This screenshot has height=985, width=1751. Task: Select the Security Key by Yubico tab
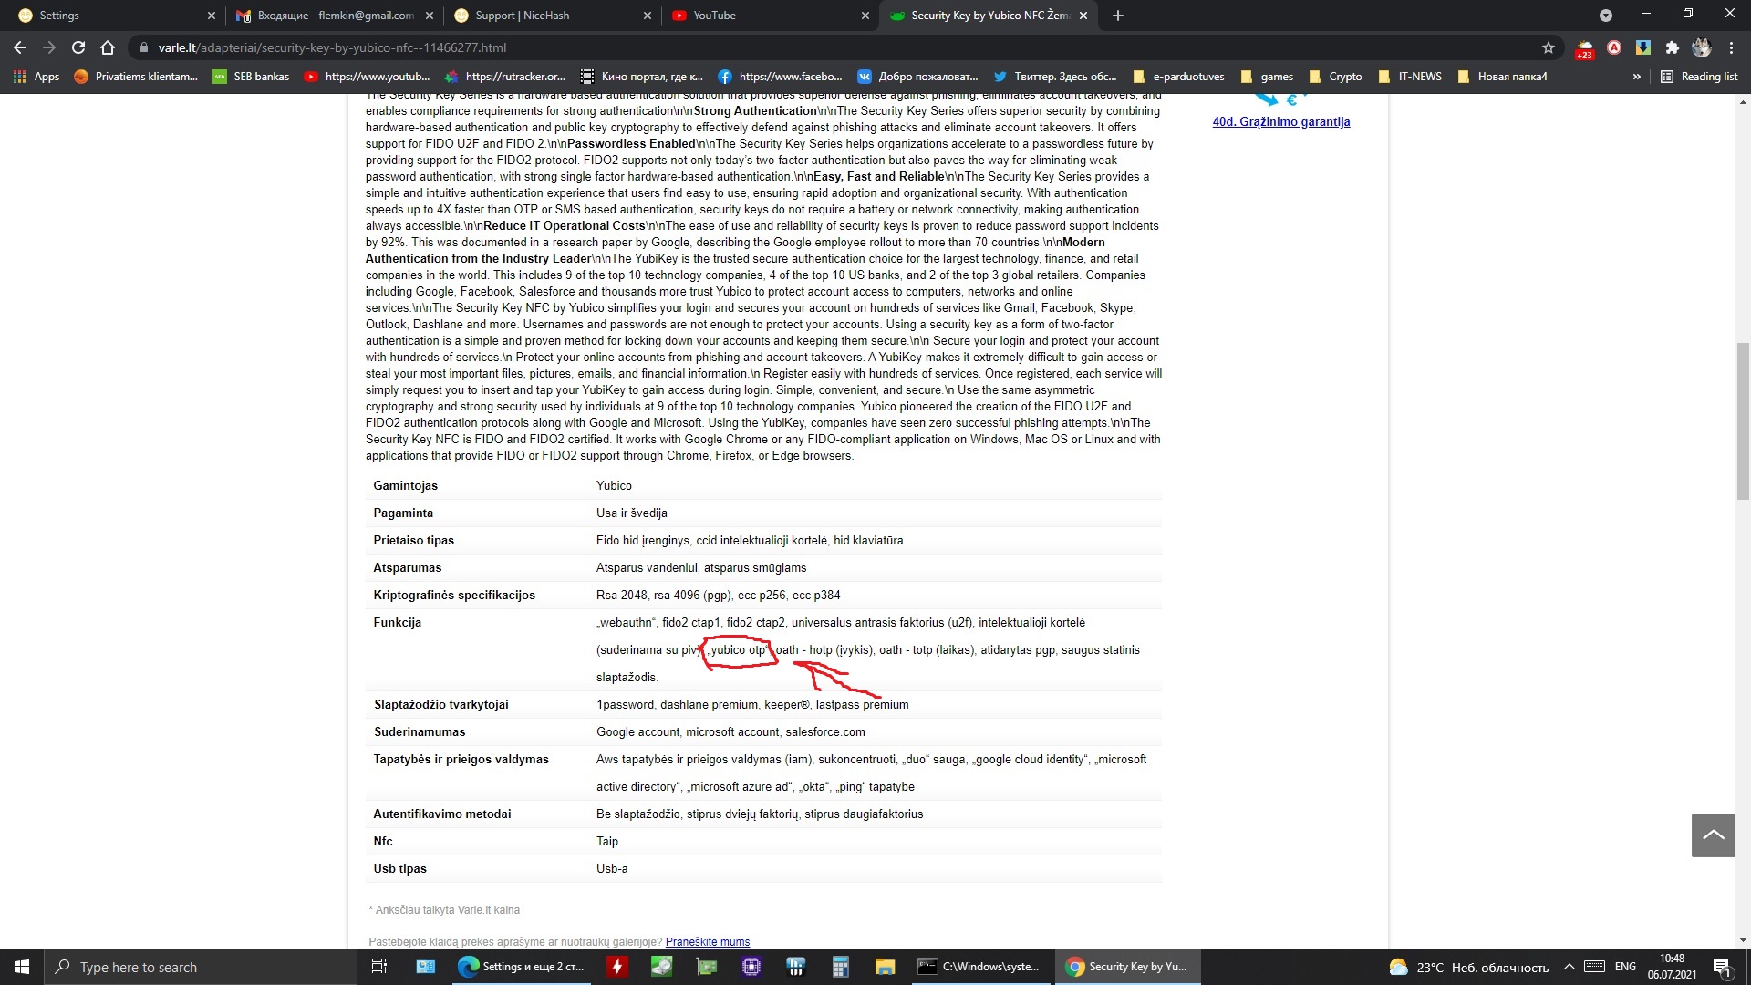pos(988,16)
